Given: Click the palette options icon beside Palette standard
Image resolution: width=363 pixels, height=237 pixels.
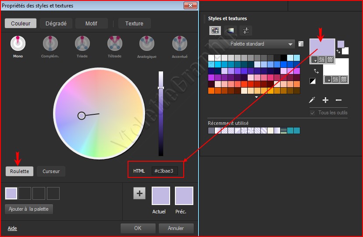Looking at the screenshot, I should 301,44.
